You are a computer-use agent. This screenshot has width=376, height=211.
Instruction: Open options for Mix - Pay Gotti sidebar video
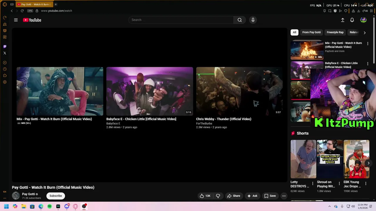pyautogui.click(x=367, y=44)
